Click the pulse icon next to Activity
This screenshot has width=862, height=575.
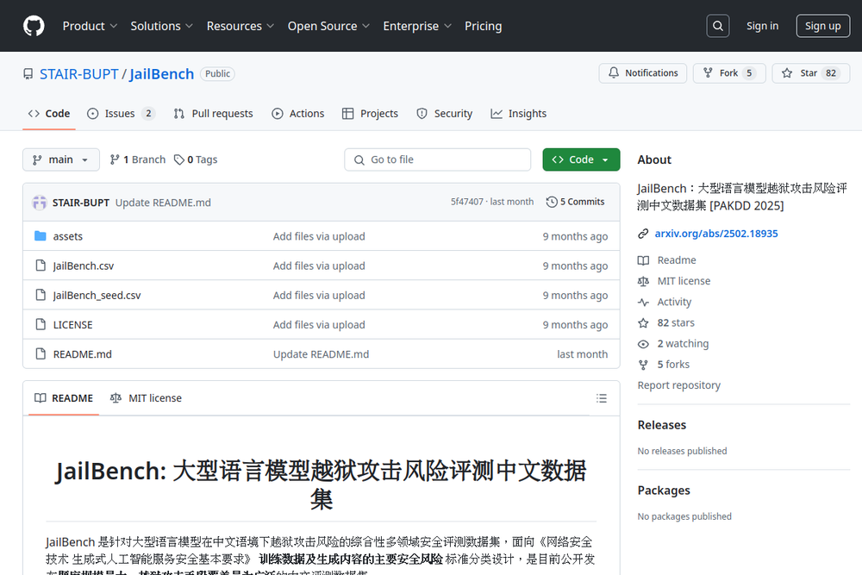tap(643, 302)
